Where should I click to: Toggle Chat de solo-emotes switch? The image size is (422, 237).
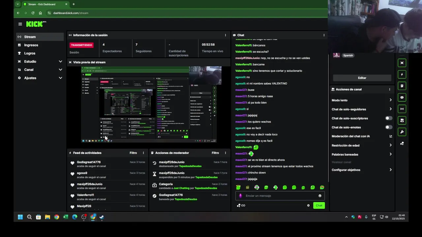click(x=389, y=127)
